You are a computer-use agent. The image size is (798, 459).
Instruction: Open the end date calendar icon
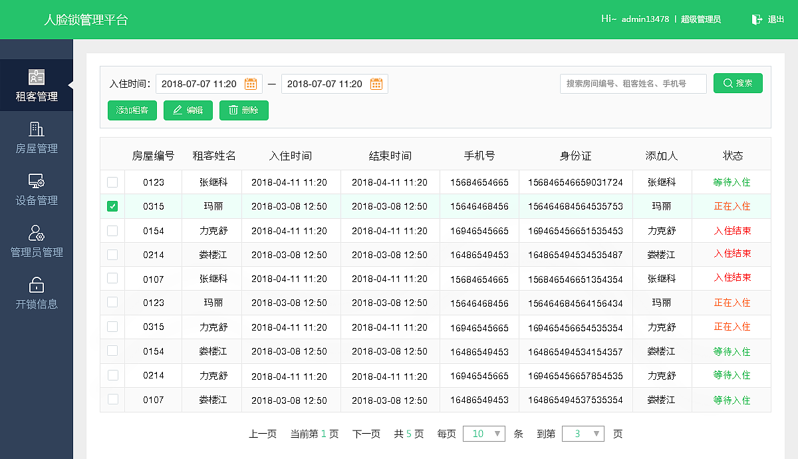[376, 83]
